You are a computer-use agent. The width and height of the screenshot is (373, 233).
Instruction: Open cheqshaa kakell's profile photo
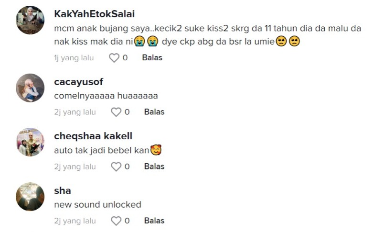tap(30, 142)
